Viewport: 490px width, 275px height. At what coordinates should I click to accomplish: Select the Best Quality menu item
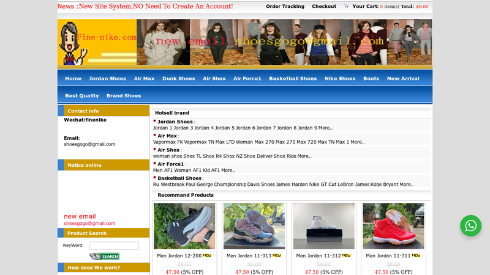pyautogui.click(x=82, y=96)
